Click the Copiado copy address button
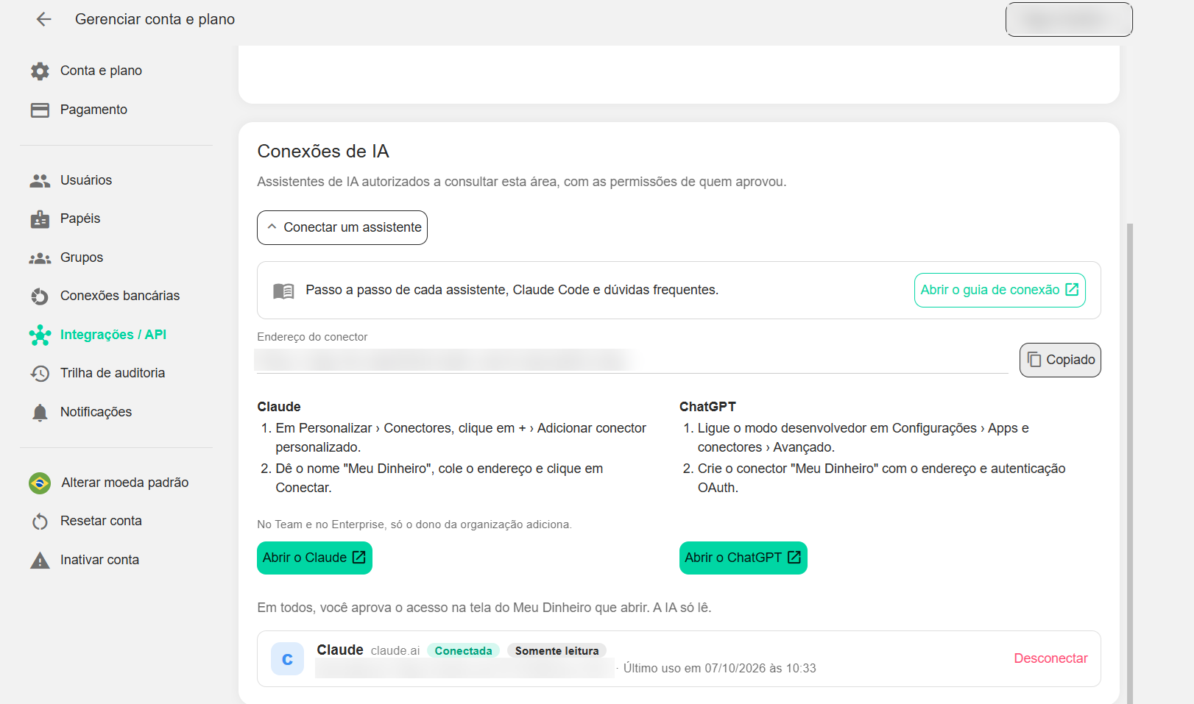 click(x=1060, y=360)
